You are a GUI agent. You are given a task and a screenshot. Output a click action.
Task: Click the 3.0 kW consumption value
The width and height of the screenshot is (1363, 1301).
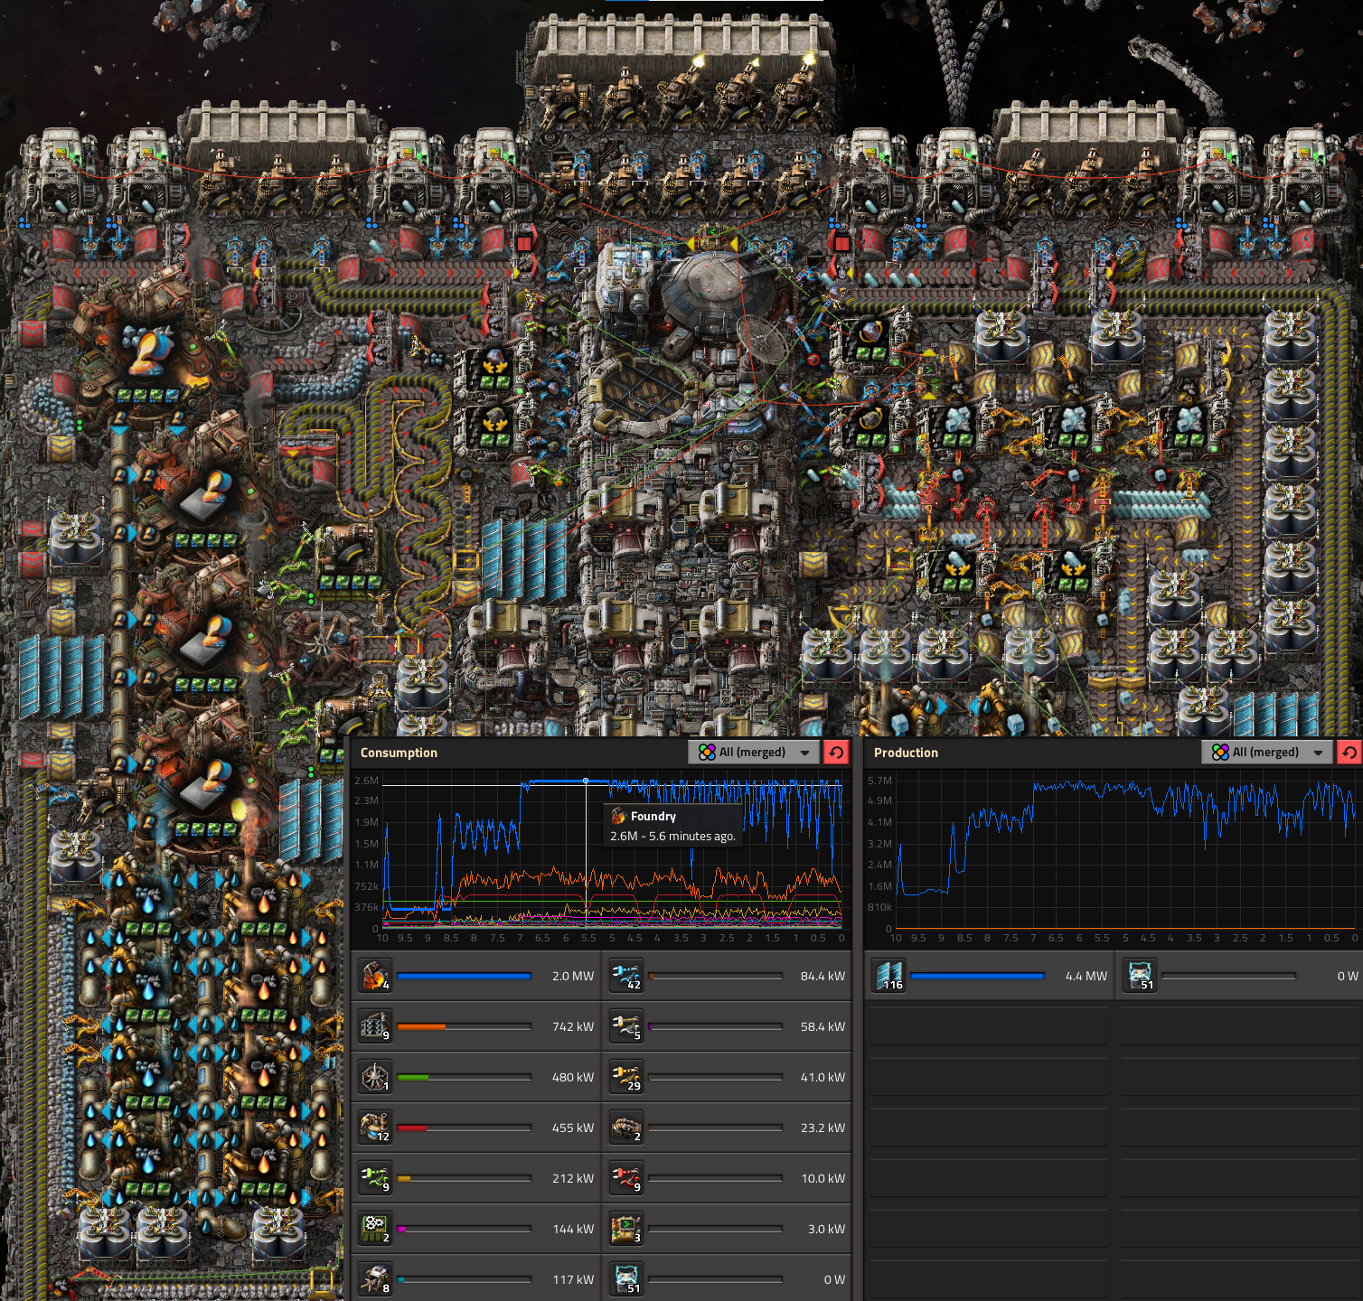tap(826, 1229)
